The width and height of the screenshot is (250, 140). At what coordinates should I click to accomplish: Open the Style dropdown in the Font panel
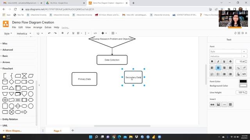[x=228, y=51]
